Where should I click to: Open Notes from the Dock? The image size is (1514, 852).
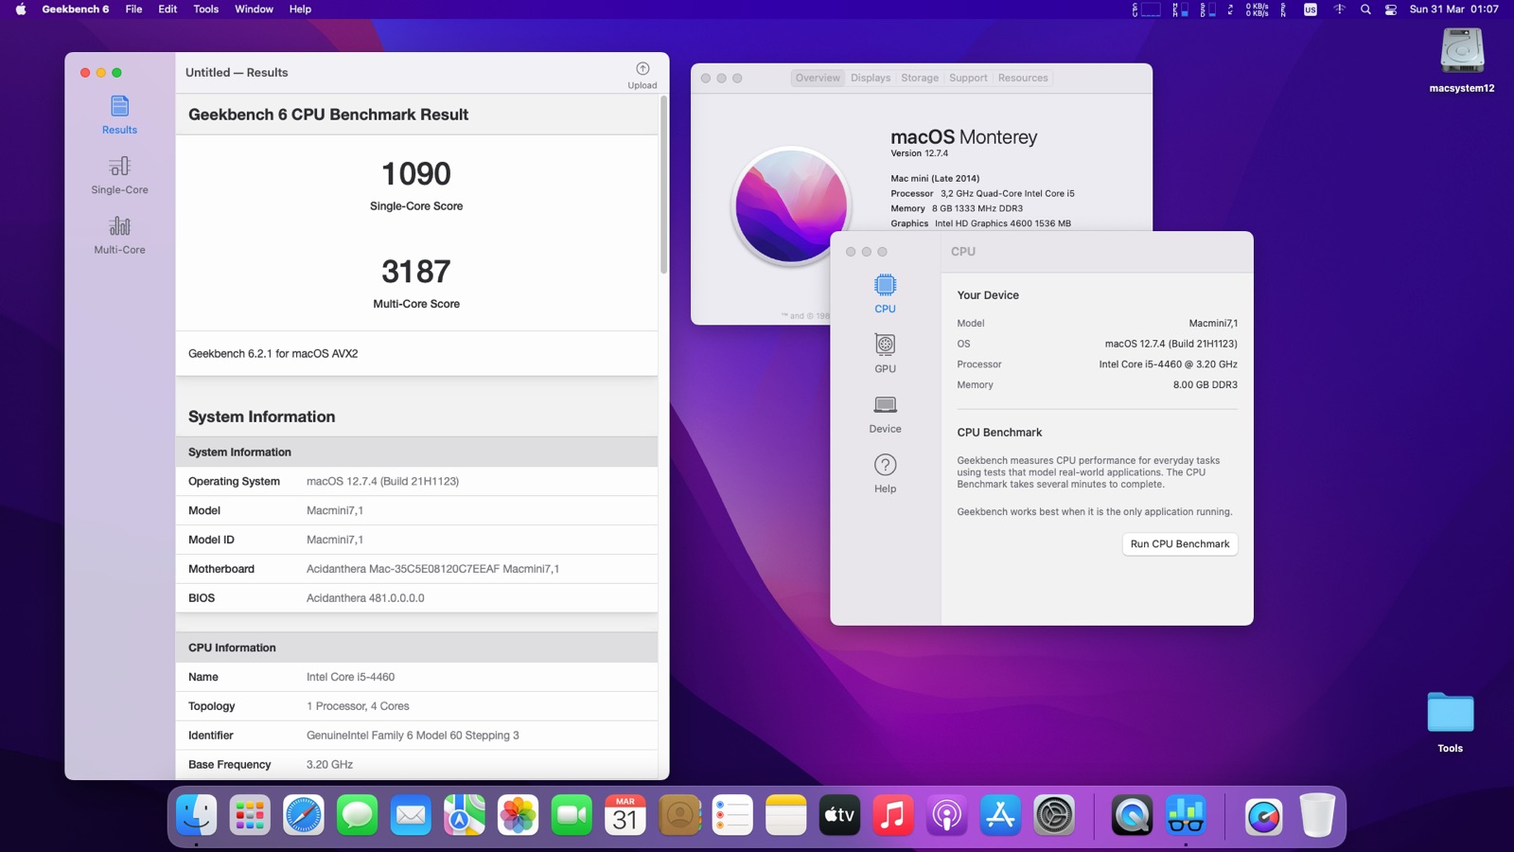(x=785, y=815)
